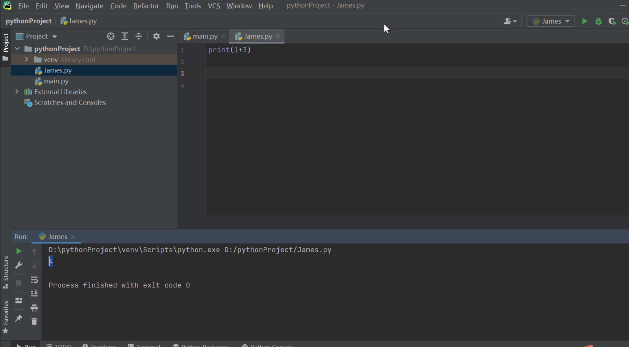Expand the External Libraries node
This screenshot has width=629, height=347.
[x=17, y=92]
